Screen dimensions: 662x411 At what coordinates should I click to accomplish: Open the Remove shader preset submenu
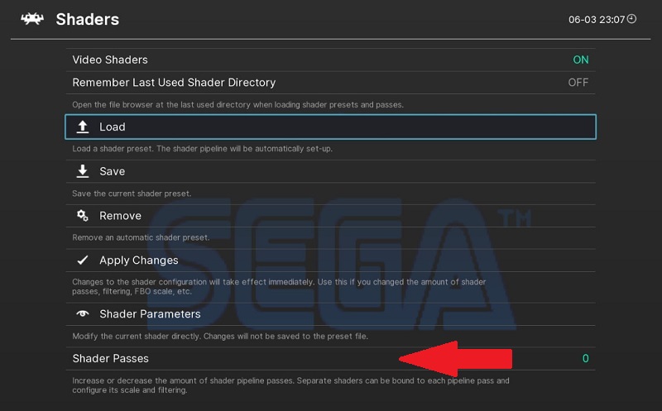121,216
